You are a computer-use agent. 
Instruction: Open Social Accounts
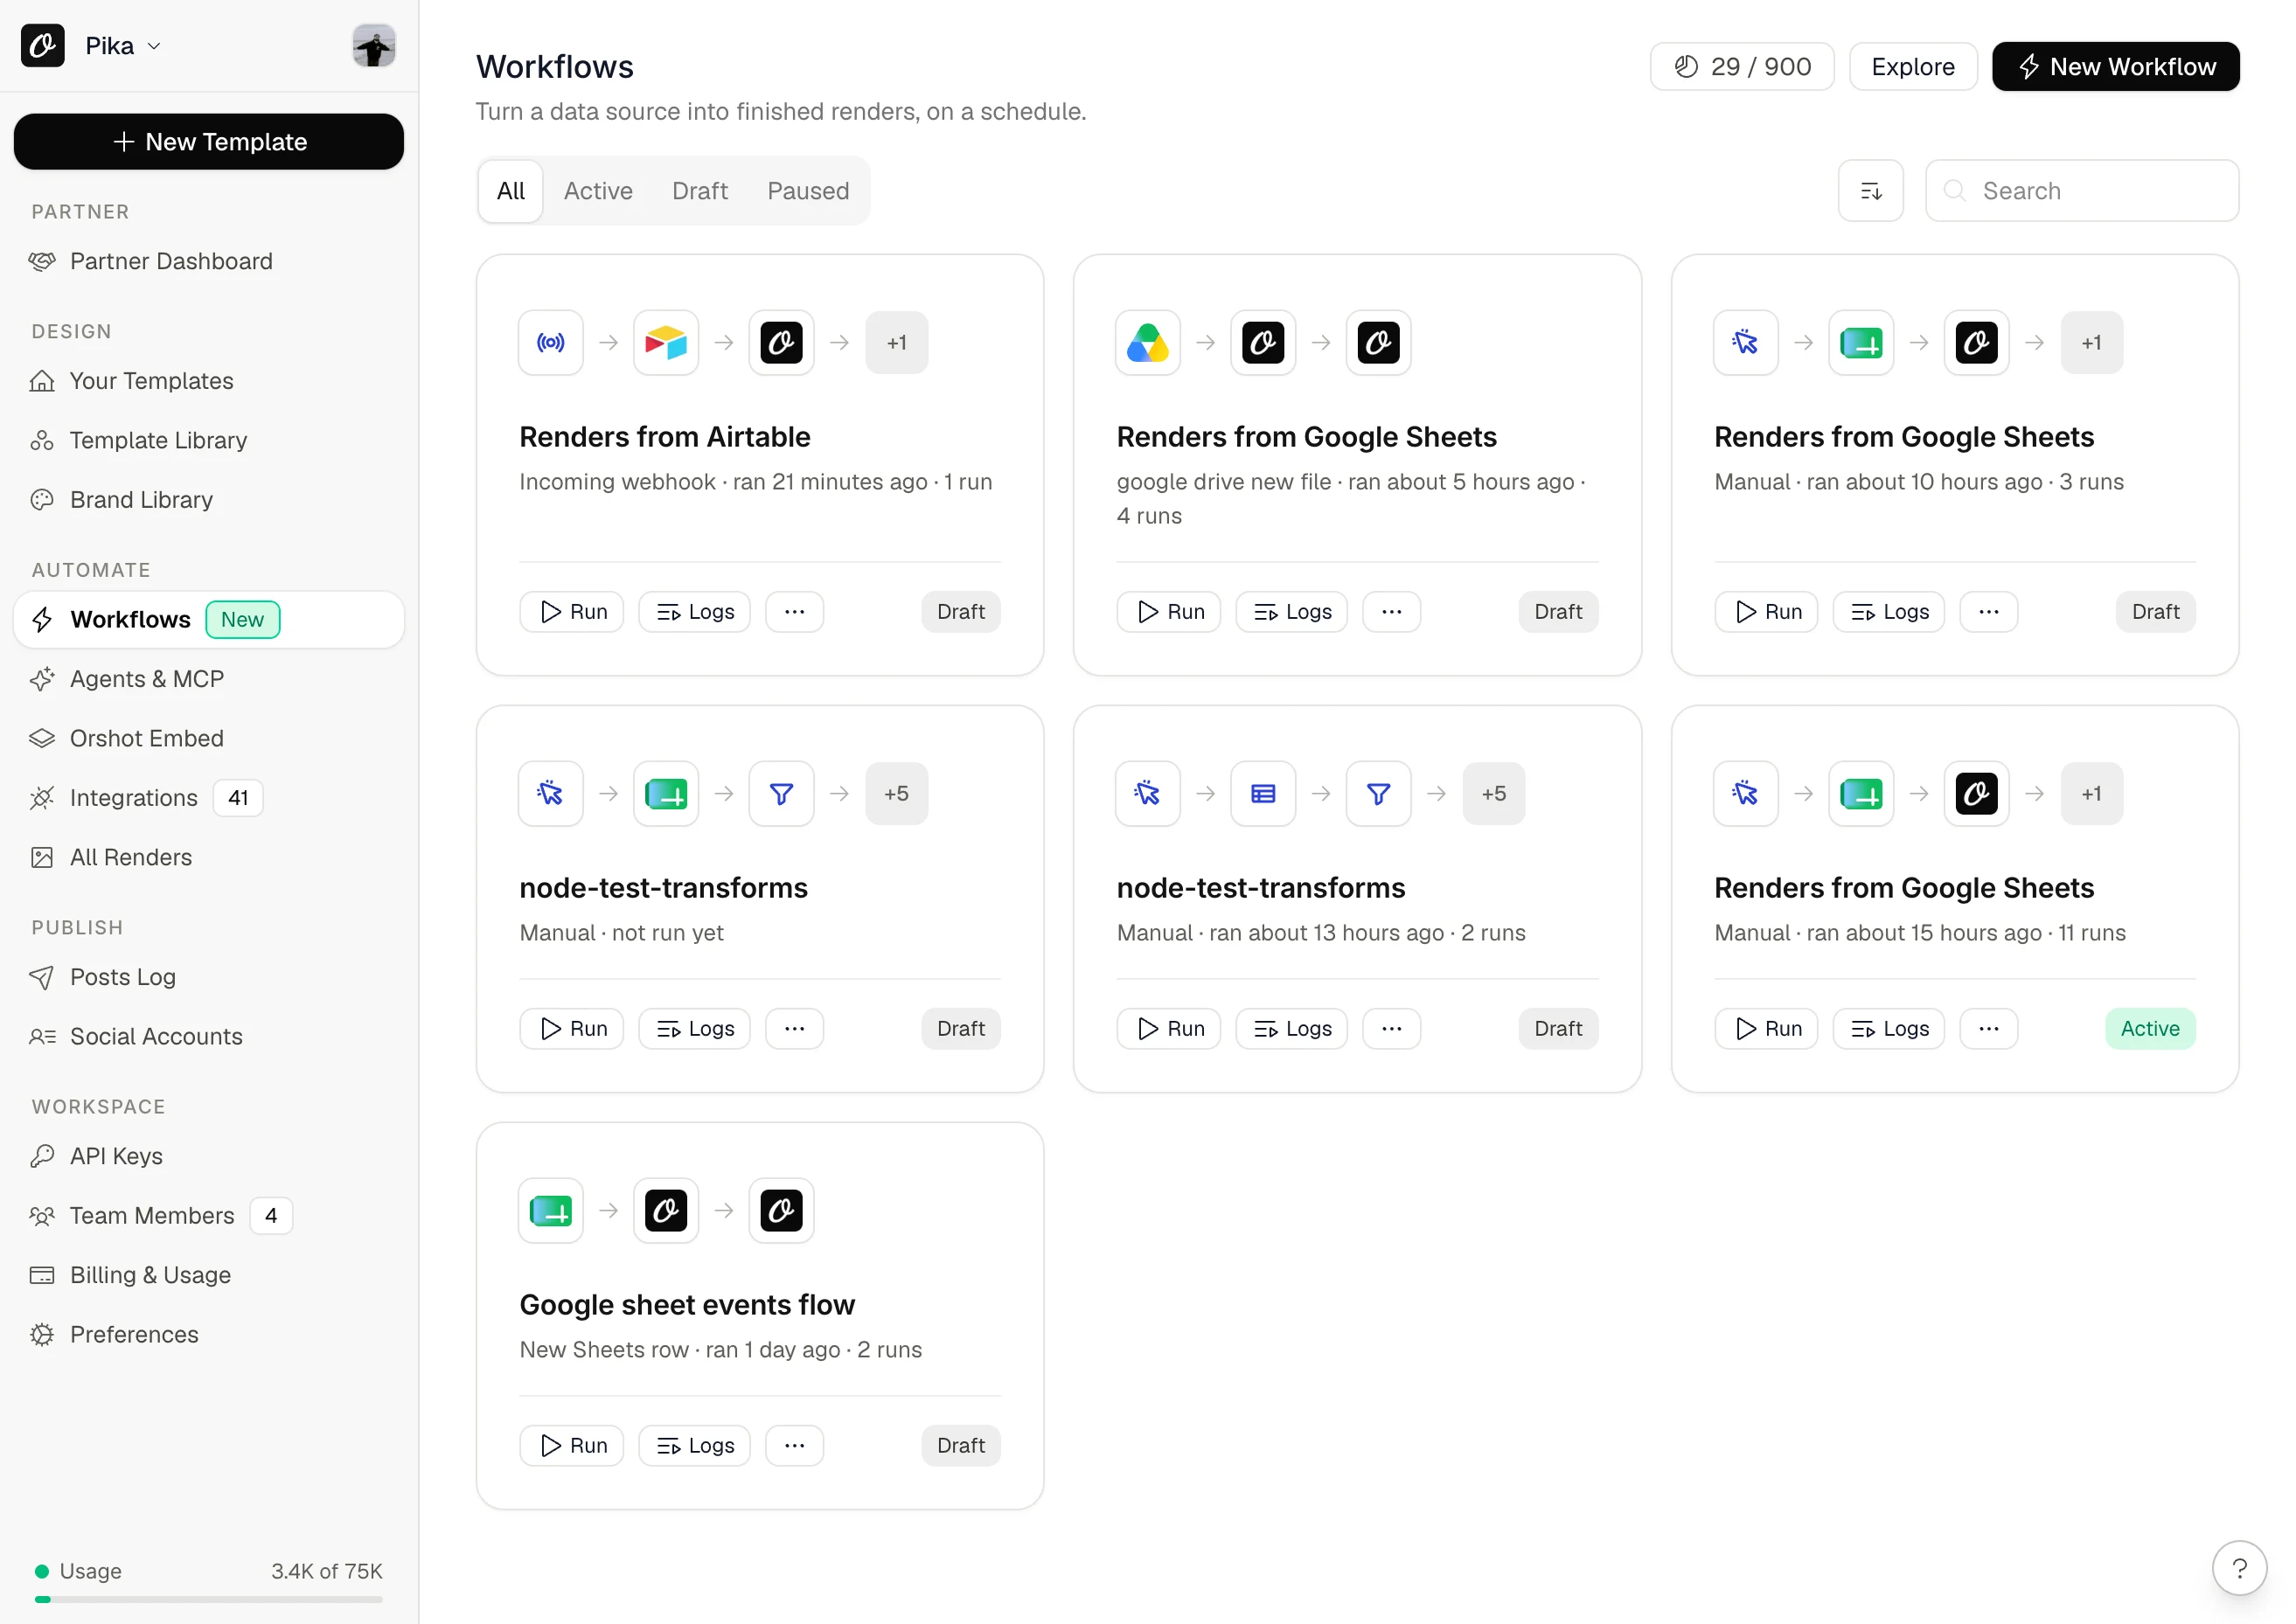pyautogui.click(x=209, y=1036)
